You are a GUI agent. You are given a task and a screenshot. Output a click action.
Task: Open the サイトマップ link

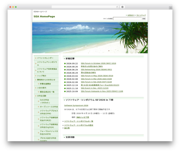coord(141,15)
